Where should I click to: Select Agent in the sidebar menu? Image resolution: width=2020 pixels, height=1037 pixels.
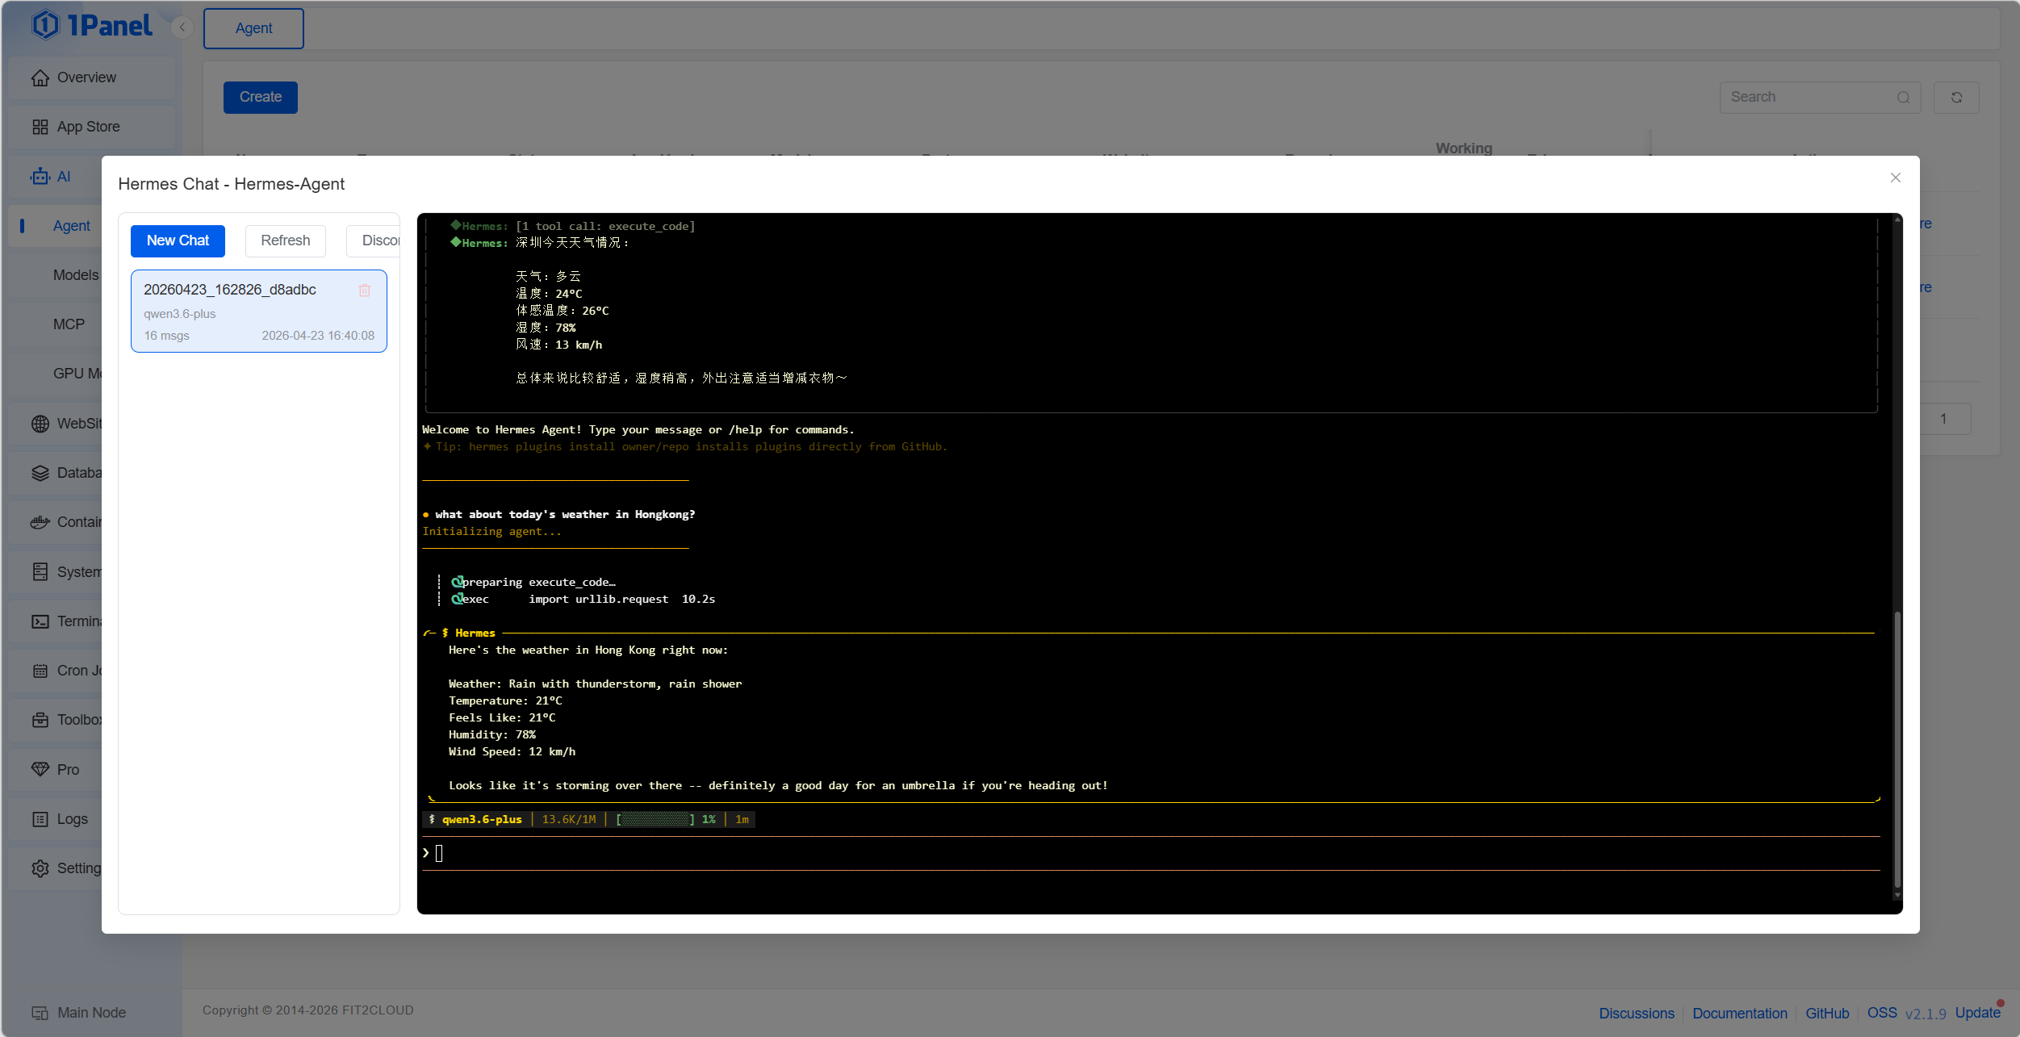point(71,226)
